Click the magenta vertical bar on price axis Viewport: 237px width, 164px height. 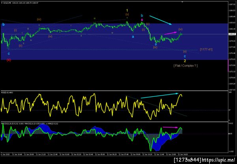[x=228, y=65]
